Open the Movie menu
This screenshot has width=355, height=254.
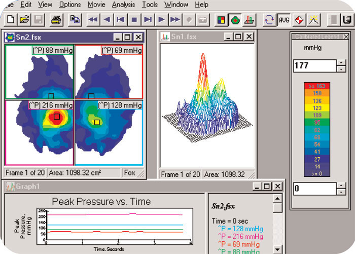pyautogui.click(x=96, y=5)
